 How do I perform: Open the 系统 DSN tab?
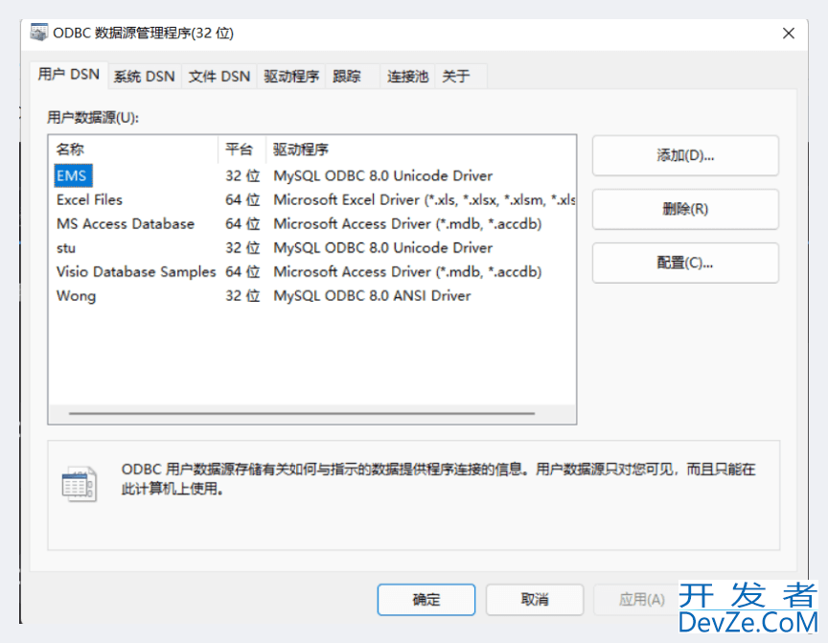pos(144,77)
